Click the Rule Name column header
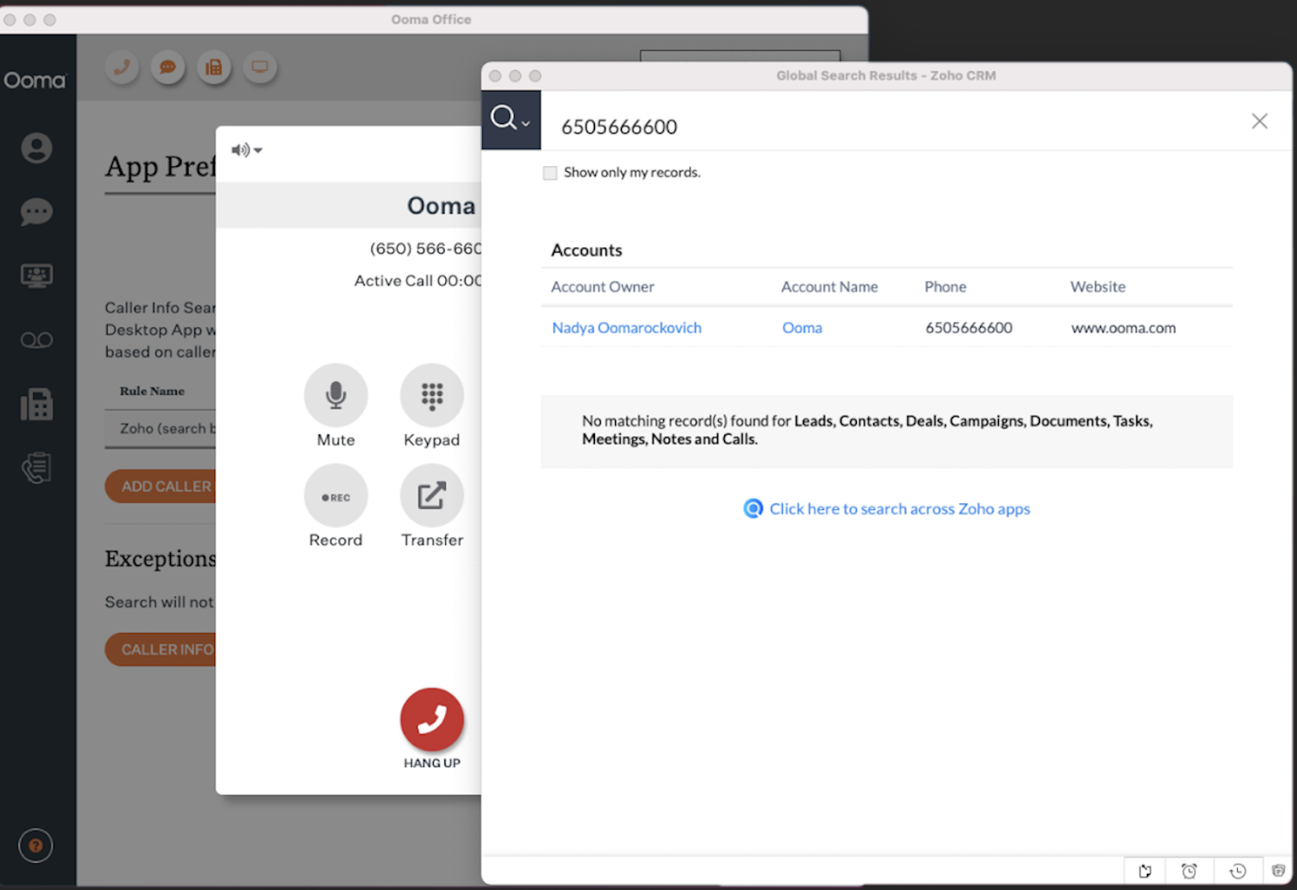This screenshot has width=1297, height=890. (x=152, y=391)
